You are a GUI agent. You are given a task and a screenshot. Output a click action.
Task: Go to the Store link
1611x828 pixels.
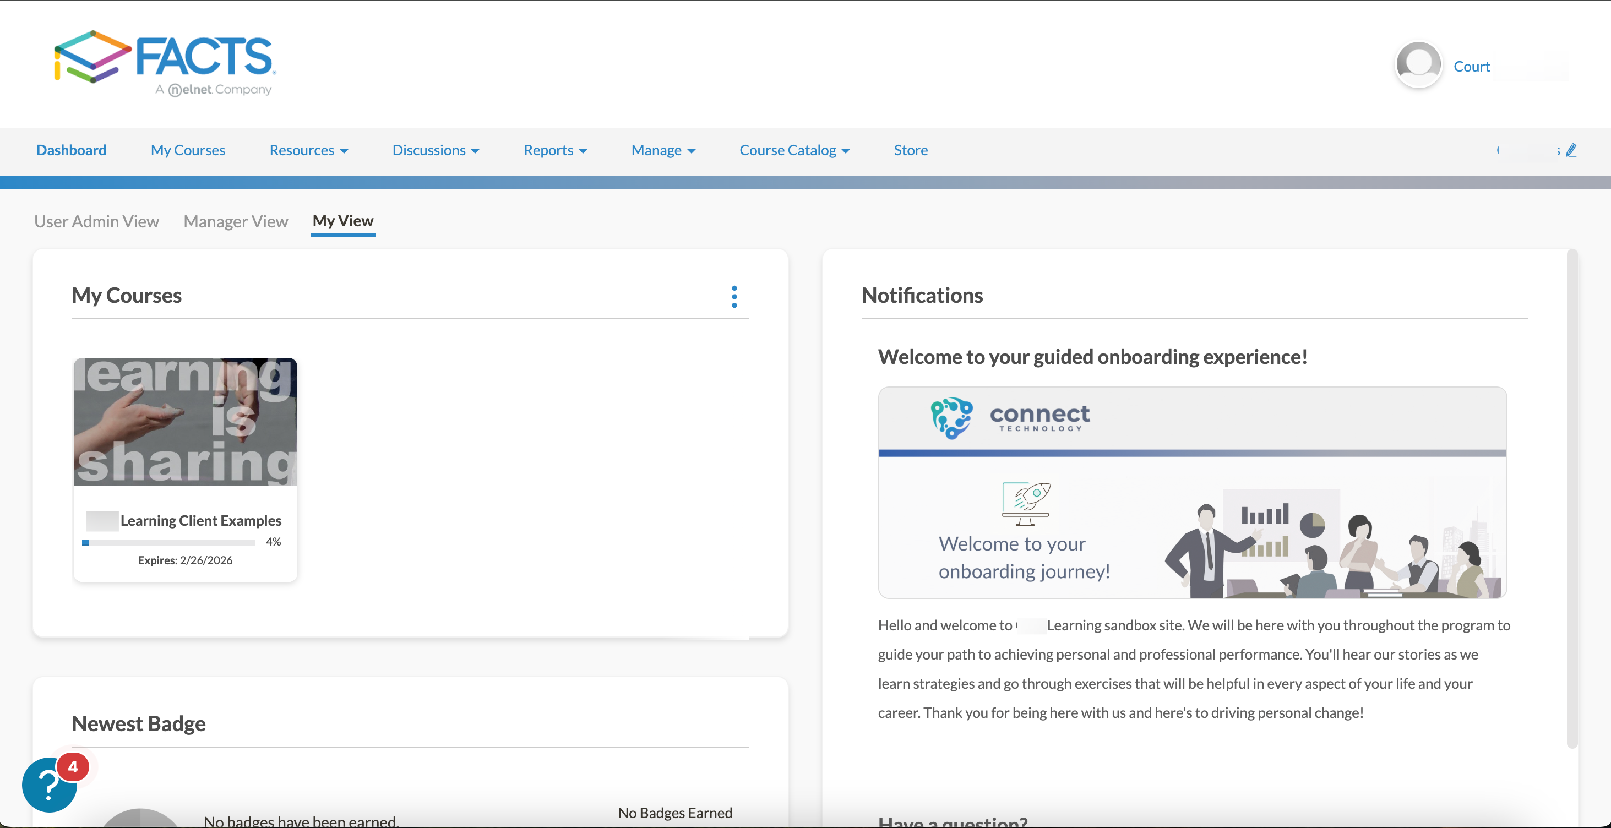coord(910,151)
